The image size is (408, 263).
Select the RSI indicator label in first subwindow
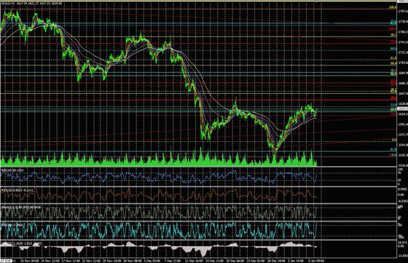coord(12,170)
